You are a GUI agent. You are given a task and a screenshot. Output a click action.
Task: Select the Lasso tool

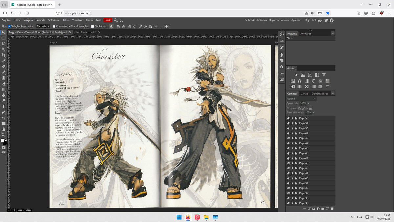point(4,43)
